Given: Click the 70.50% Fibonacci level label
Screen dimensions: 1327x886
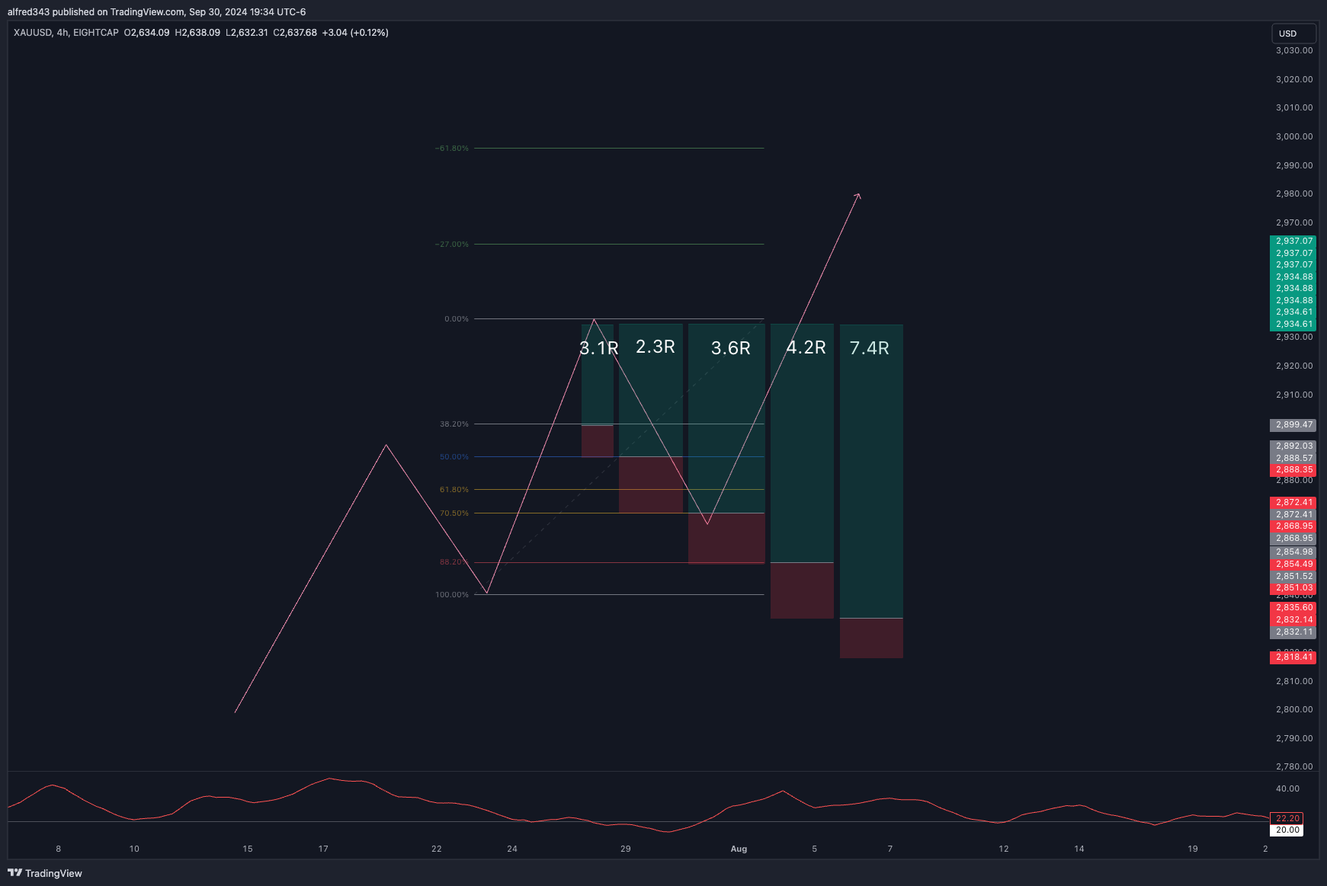Looking at the screenshot, I should (x=454, y=513).
